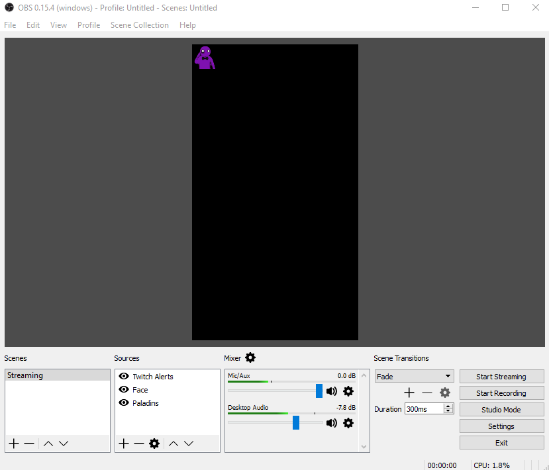
Task: Click the Mic/Aux 0.0 dB value
Action: click(346, 375)
